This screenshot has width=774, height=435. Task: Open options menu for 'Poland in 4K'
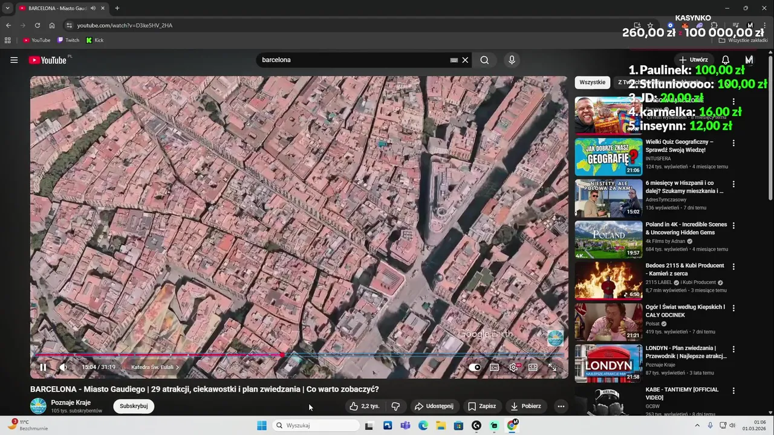coord(733,225)
